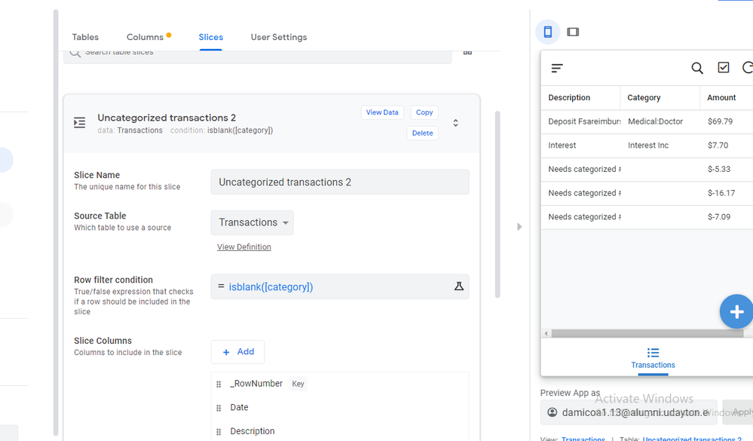
Task: Click the search table slices magnifier
Action: click(x=75, y=52)
